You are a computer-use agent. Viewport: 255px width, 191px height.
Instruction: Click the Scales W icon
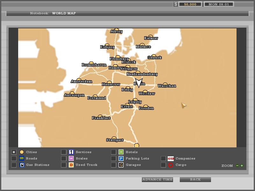click(x=71, y=159)
